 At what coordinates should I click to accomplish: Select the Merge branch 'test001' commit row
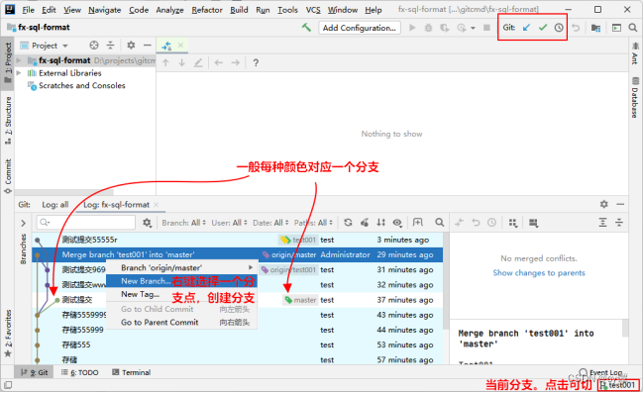point(238,254)
